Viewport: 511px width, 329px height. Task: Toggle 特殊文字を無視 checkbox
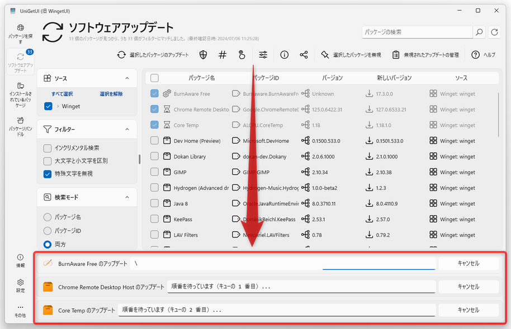(48, 174)
